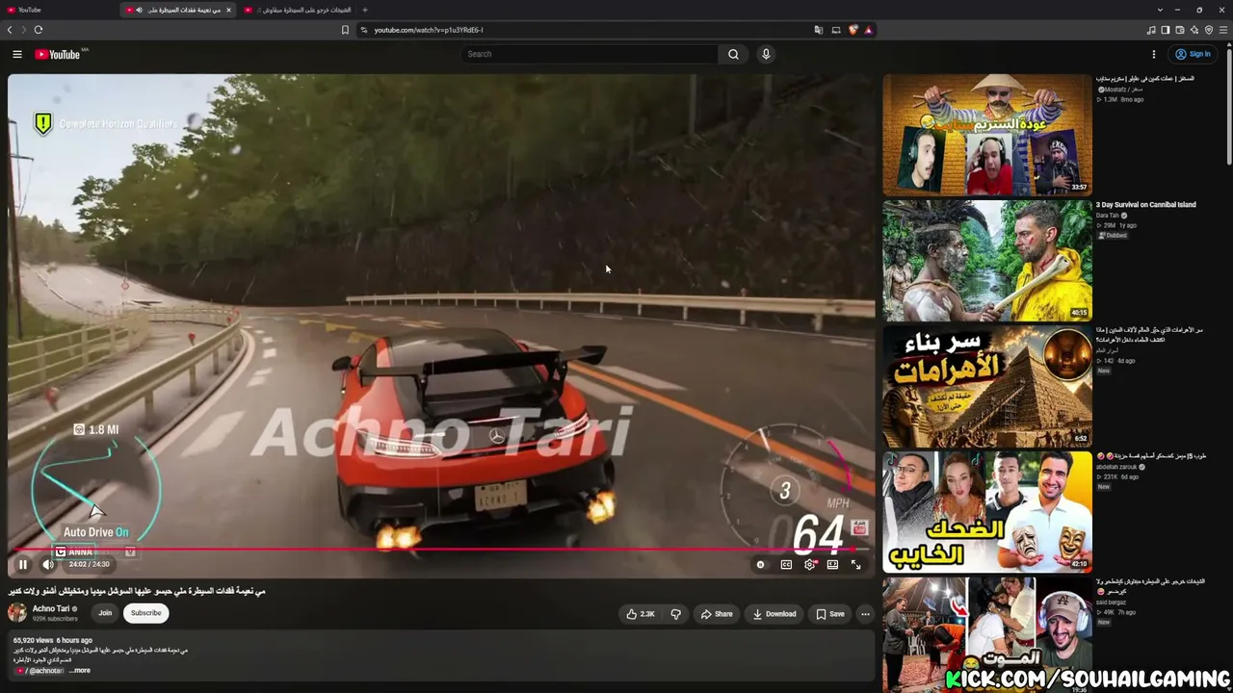Open the Cannibal Island video thumbnail
The image size is (1233, 693).
(x=987, y=261)
